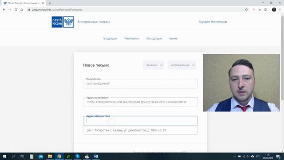Open Windows Start menu

[x=4, y=156]
